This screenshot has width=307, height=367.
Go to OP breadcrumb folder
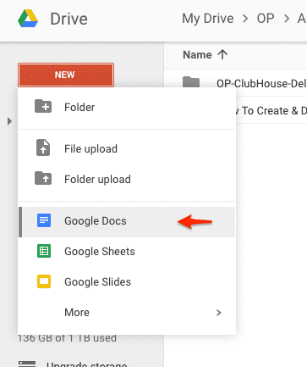[x=266, y=19]
